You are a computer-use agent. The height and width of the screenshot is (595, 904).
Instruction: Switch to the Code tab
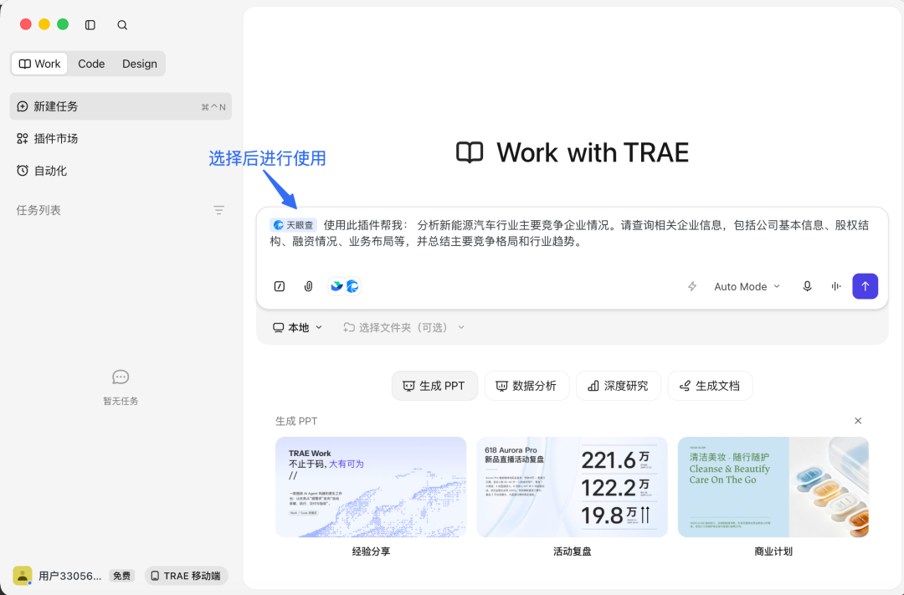click(x=91, y=64)
